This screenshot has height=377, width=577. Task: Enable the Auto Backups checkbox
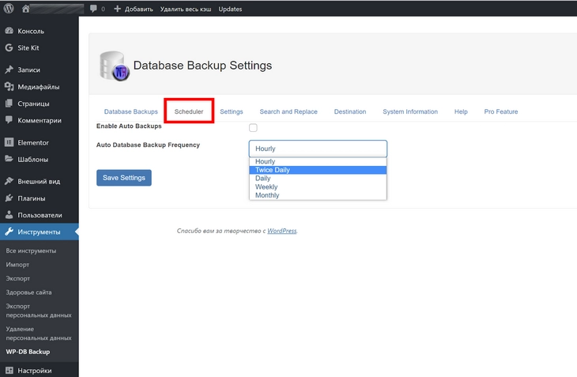tap(253, 127)
